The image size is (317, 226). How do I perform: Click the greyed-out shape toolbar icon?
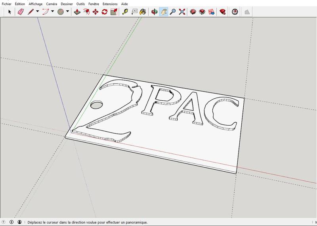[x=247, y=12]
